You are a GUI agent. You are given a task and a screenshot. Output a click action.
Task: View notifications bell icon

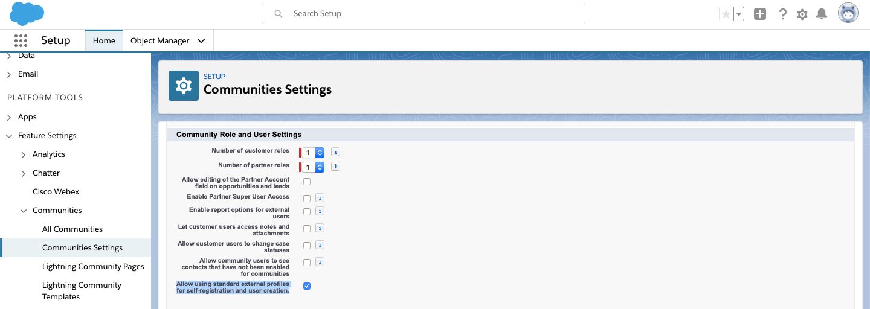coord(822,14)
